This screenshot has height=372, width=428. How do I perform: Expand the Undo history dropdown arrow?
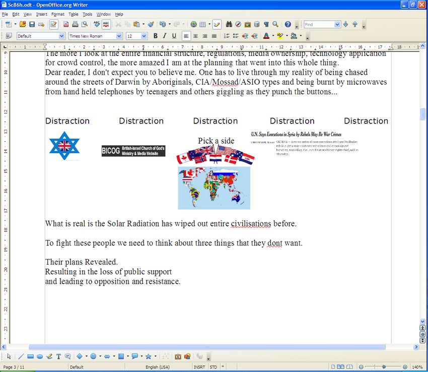click(170, 24)
